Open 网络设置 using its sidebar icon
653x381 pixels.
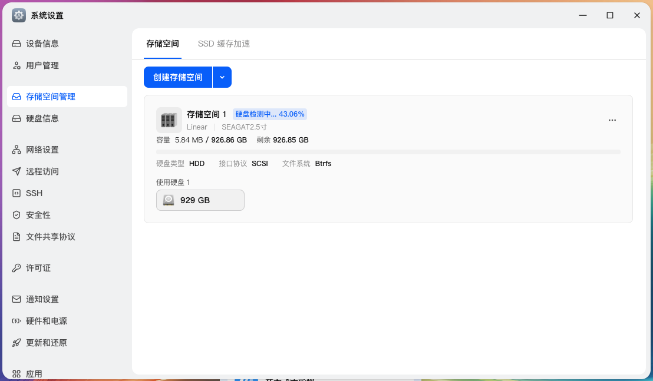click(16, 150)
